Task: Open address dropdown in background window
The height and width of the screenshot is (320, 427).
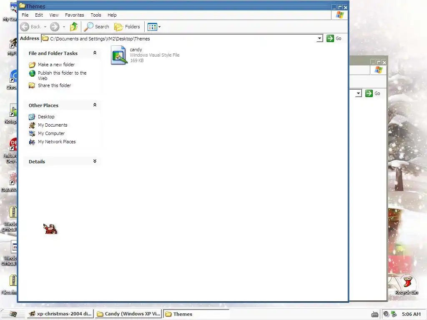Action: point(358,94)
